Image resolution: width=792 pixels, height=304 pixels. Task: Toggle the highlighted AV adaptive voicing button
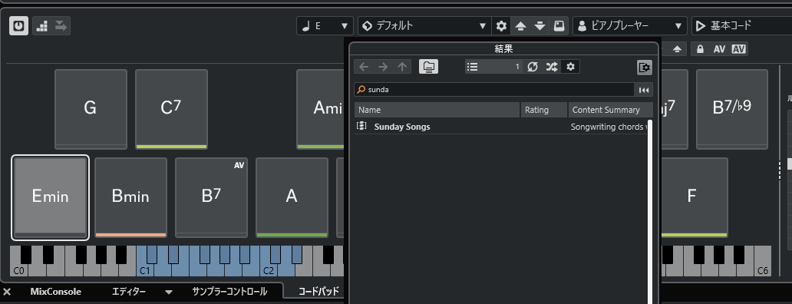pos(739,49)
